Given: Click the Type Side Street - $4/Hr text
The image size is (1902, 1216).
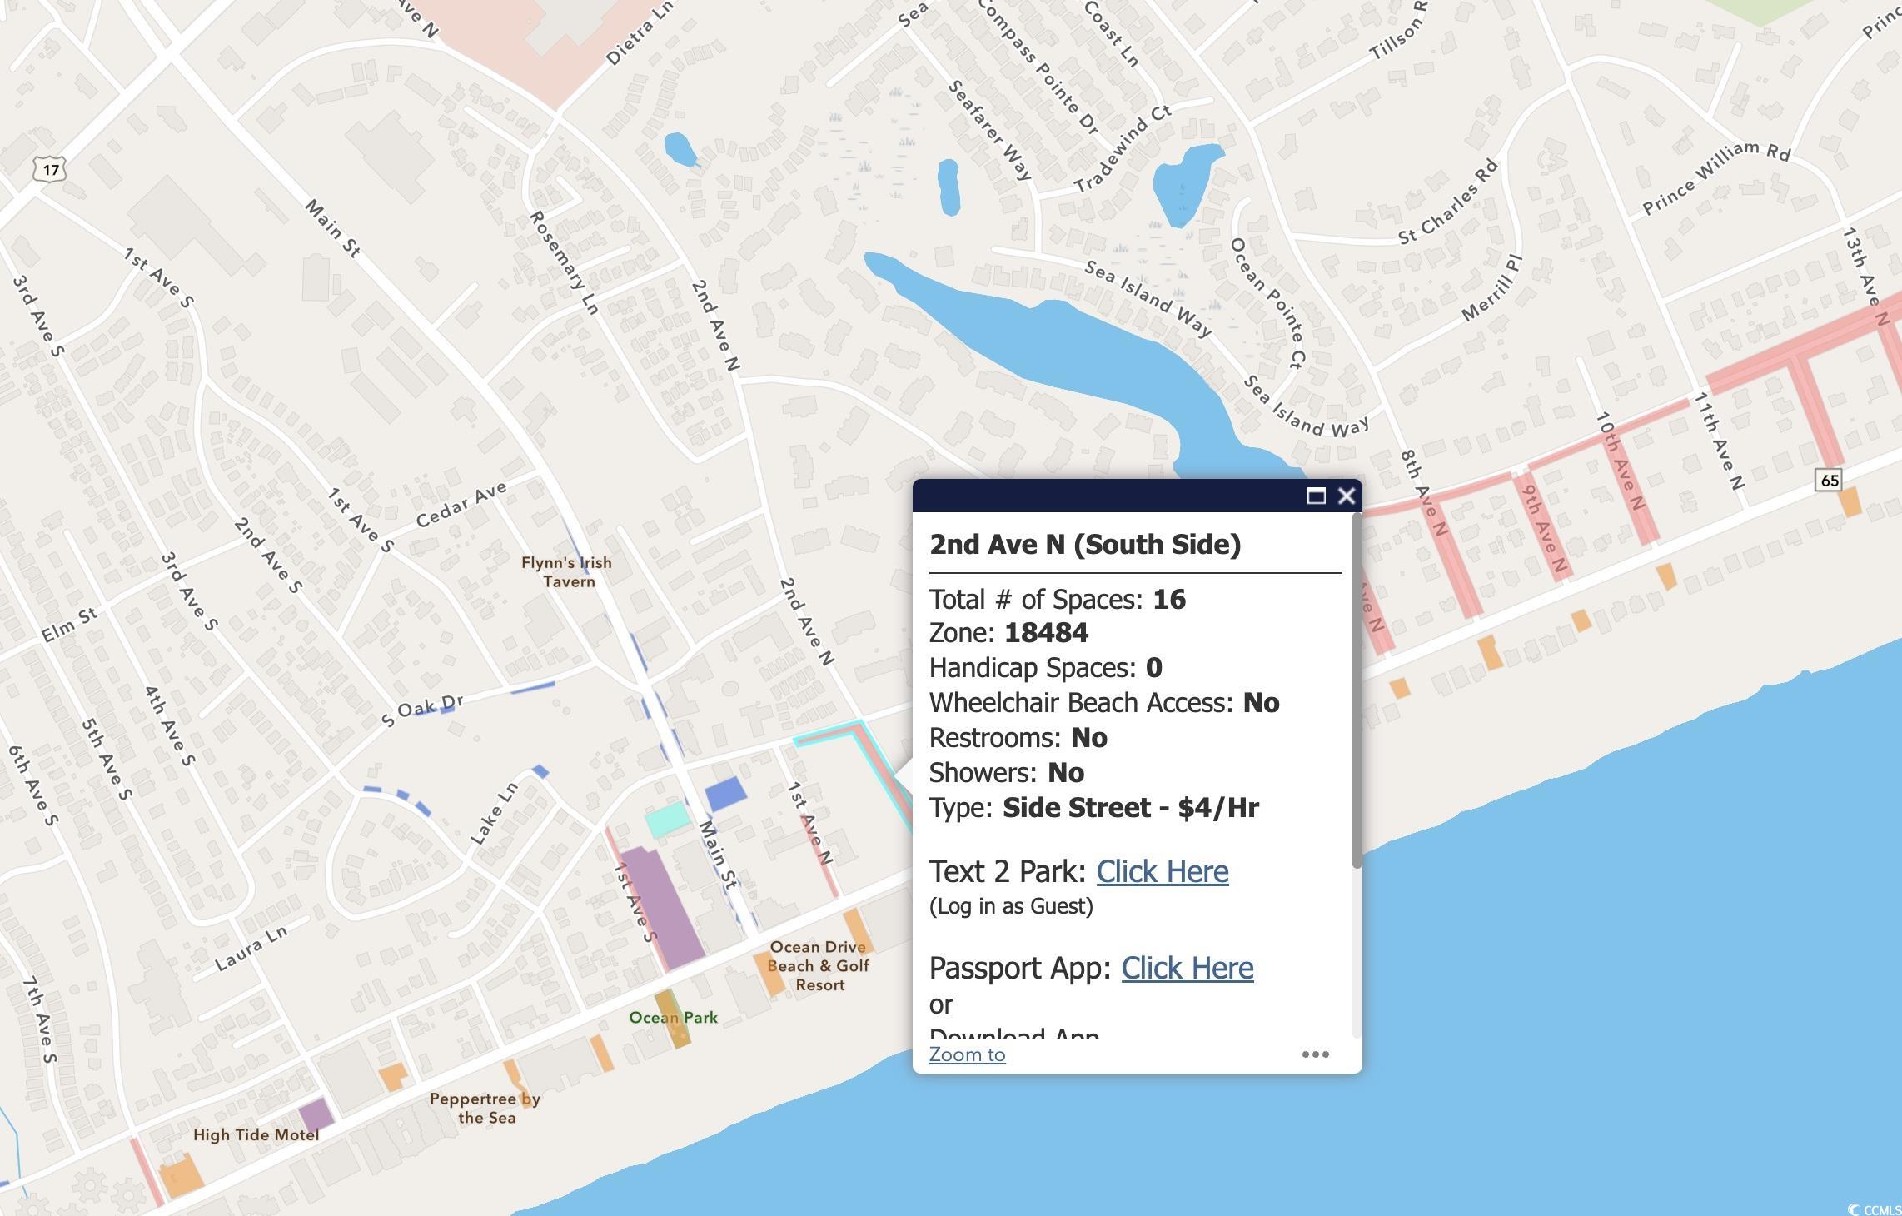Looking at the screenshot, I should click(x=1094, y=808).
